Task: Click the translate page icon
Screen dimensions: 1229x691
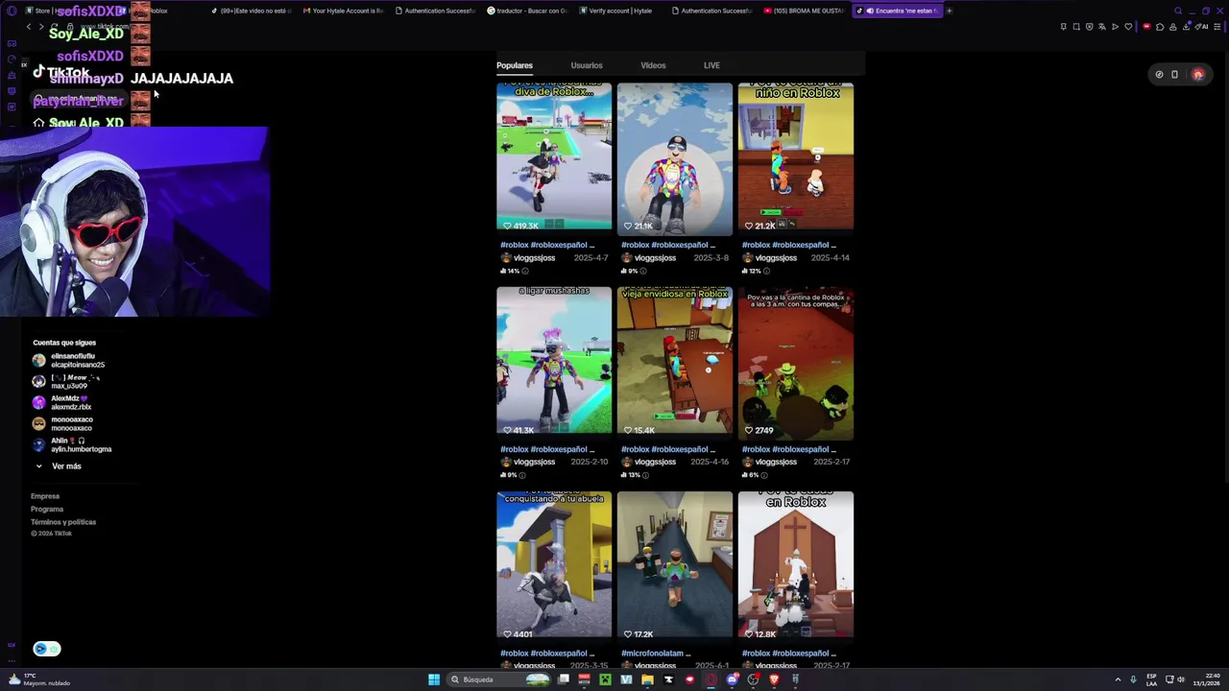Action: (1102, 27)
